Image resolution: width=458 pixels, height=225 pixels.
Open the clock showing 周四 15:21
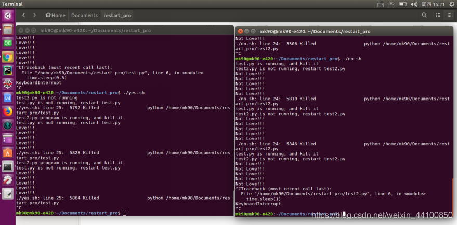pyautogui.click(x=433, y=4)
